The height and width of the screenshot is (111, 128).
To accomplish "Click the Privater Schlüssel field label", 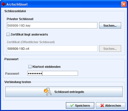I will pos(20,19).
